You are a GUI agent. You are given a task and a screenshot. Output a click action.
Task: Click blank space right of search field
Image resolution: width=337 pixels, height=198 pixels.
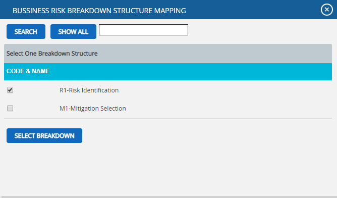(x=258, y=31)
